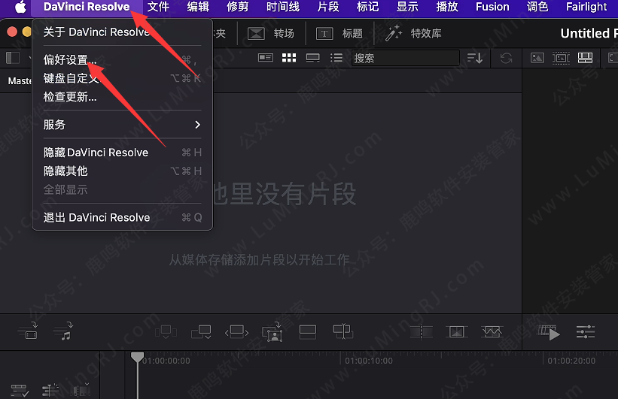This screenshot has height=399, width=618.
Task: Open the 转场 transitions panel
Action: [x=271, y=34]
